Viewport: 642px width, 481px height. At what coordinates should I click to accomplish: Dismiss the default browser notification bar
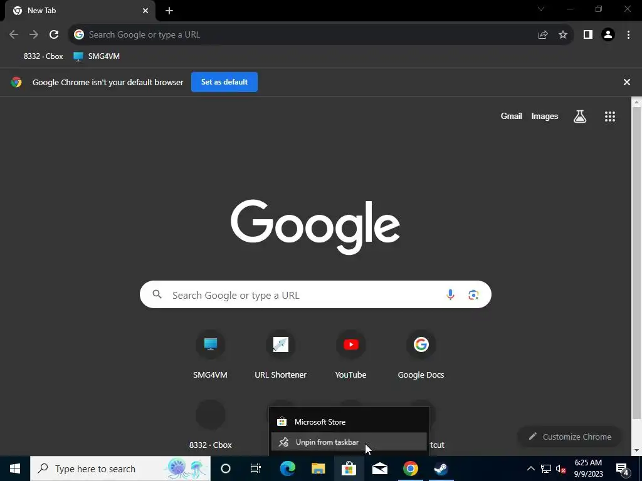tap(627, 82)
